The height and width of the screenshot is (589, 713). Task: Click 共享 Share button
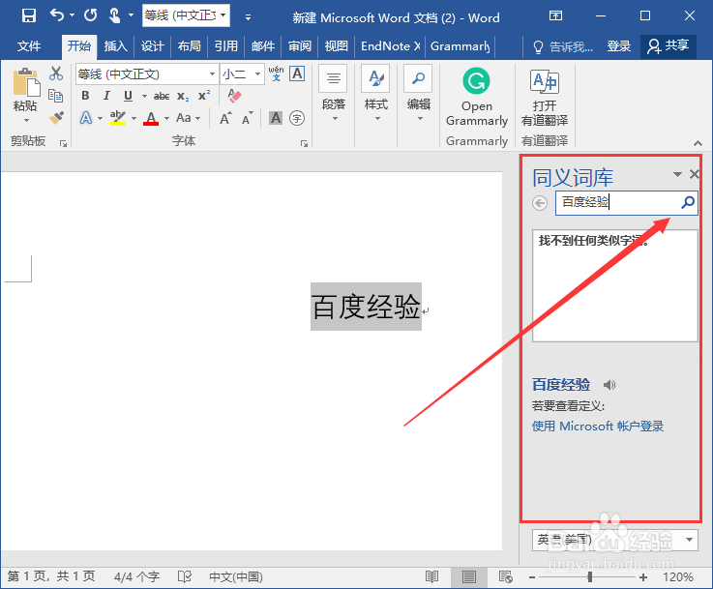[x=668, y=45]
